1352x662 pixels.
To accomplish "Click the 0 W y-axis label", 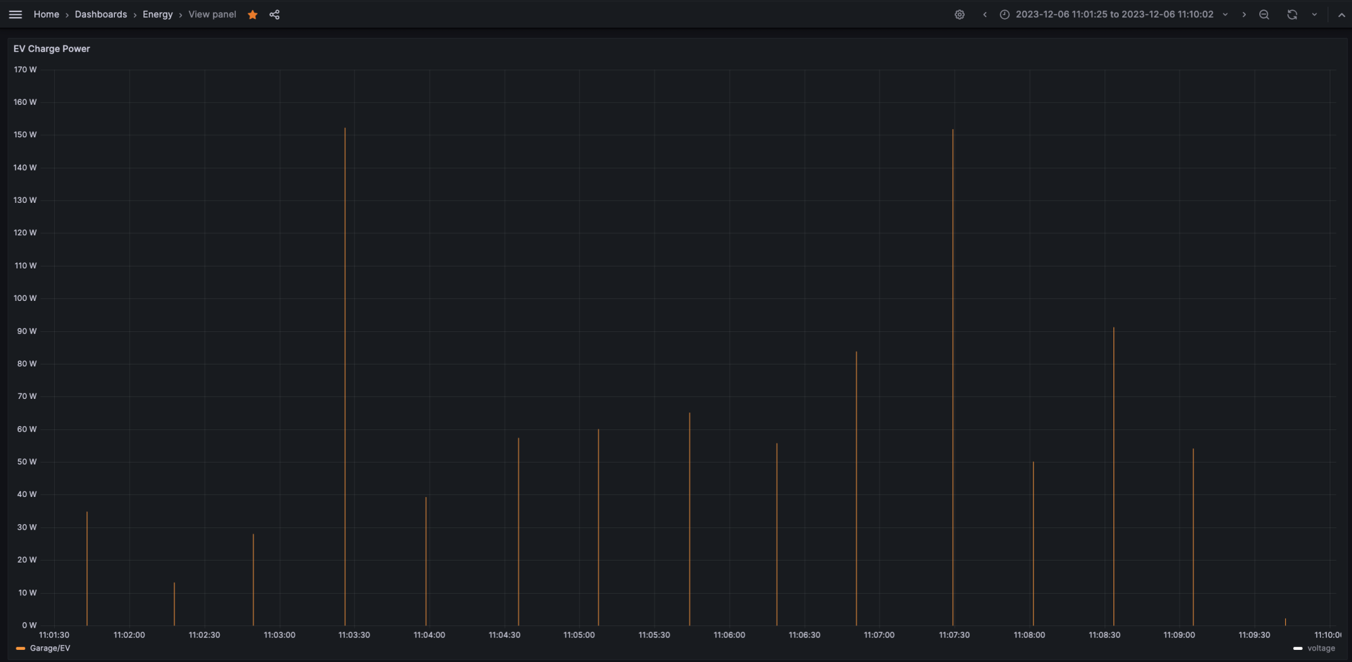I will pos(29,625).
